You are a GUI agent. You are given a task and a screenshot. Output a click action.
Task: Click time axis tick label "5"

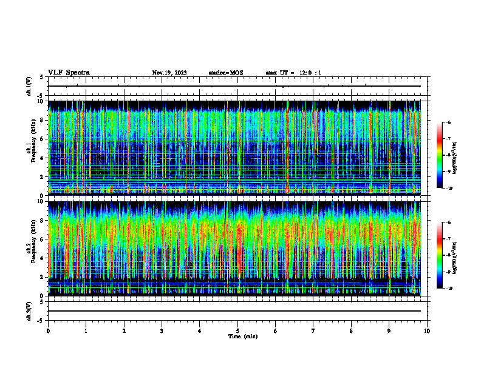coord(237,331)
